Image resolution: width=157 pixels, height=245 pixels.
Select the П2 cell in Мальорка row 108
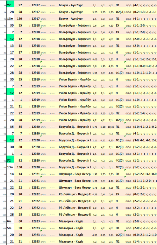(117, 241)
